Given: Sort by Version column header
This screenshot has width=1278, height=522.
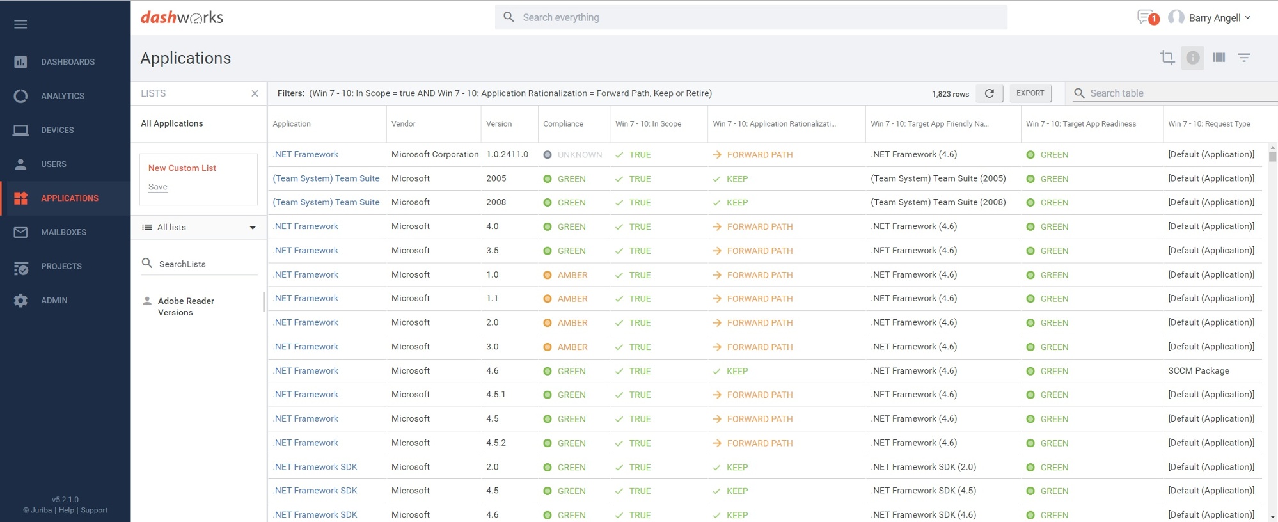Looking at the screenshot, I should coord(499,124).
